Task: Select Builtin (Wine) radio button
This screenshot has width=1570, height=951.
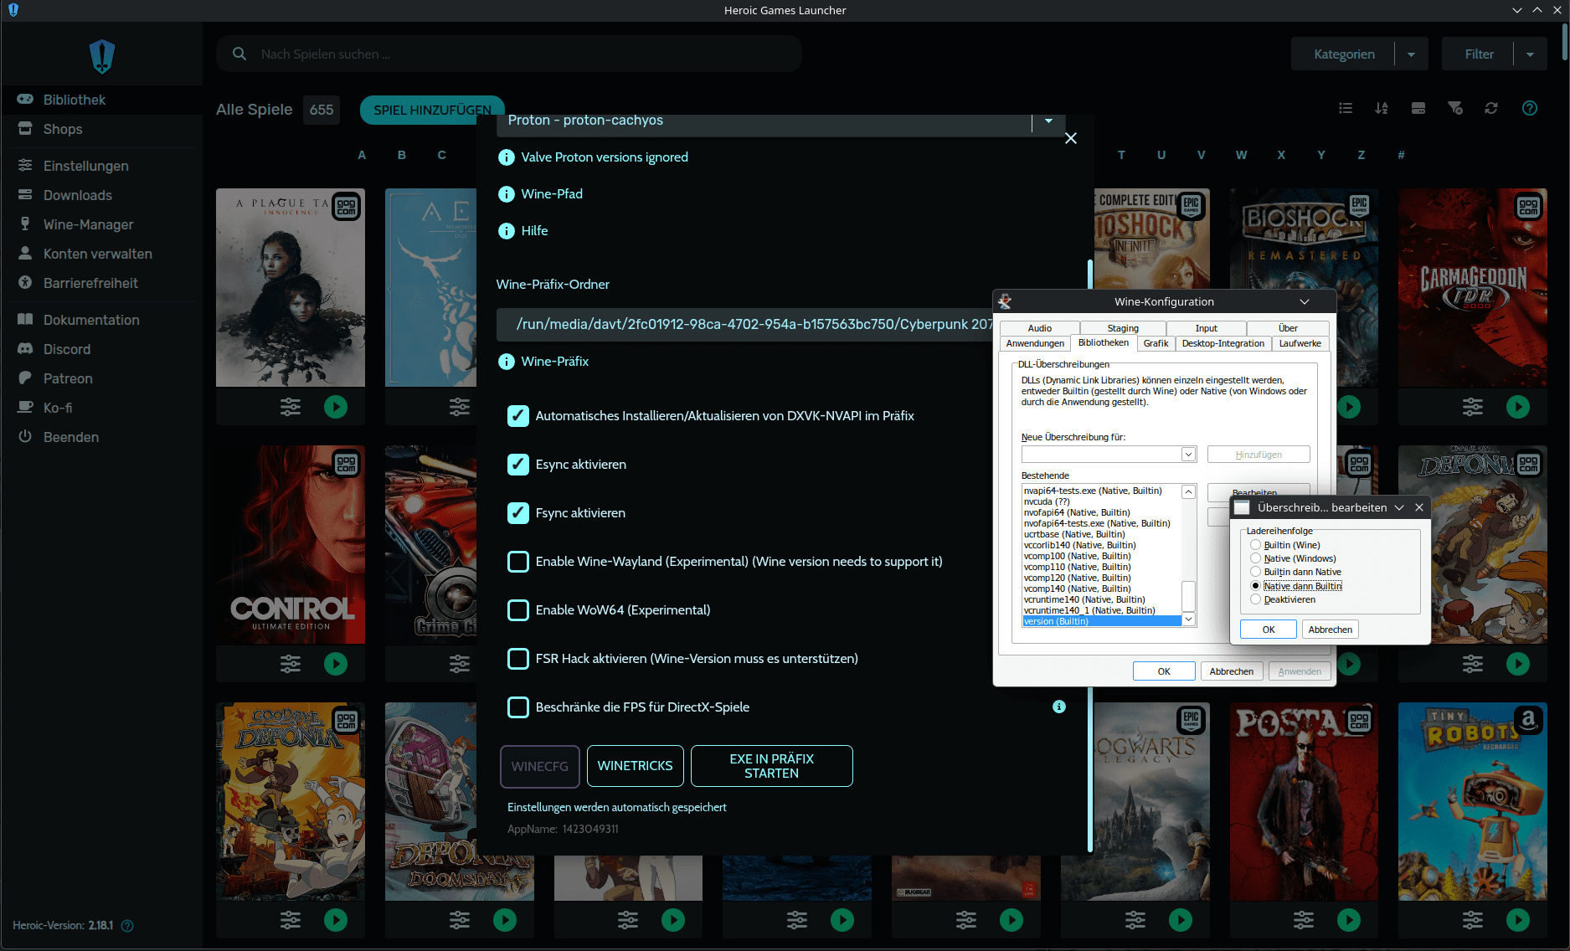Action: 1255,545
